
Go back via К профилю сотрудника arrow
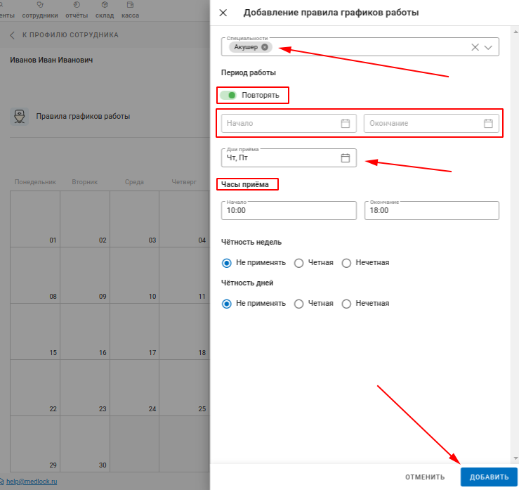tap(12, 35)
